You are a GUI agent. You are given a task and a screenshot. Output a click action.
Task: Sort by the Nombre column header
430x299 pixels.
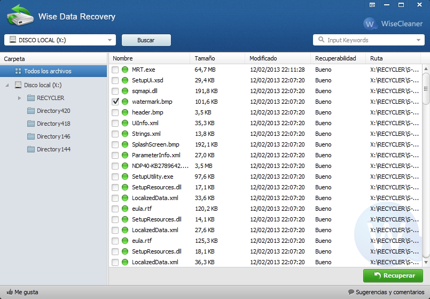coord(150,58)
